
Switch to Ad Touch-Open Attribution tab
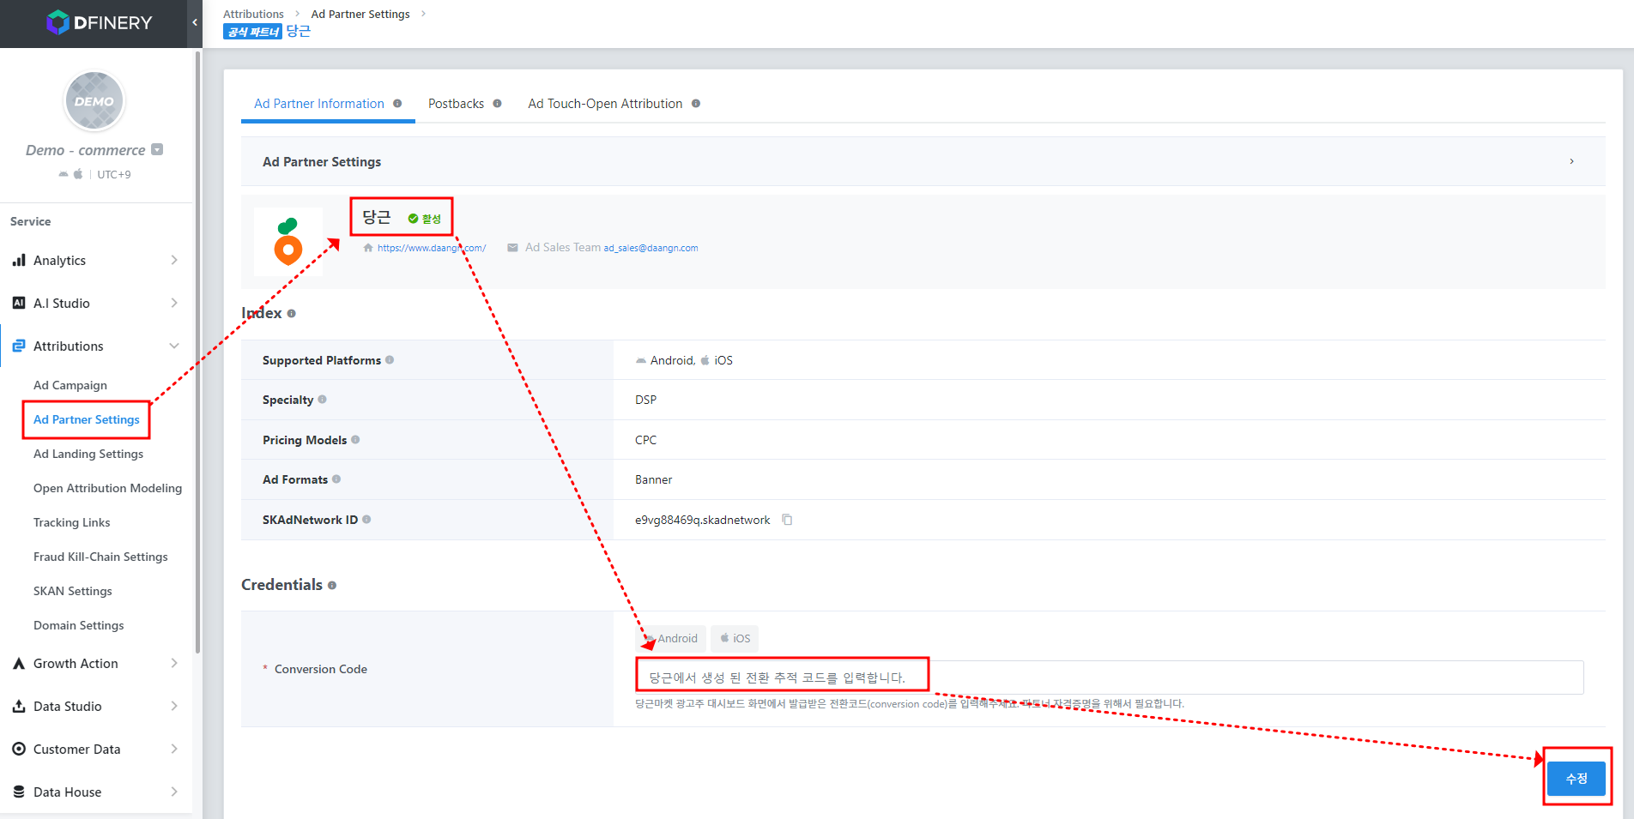pos(605,104)
